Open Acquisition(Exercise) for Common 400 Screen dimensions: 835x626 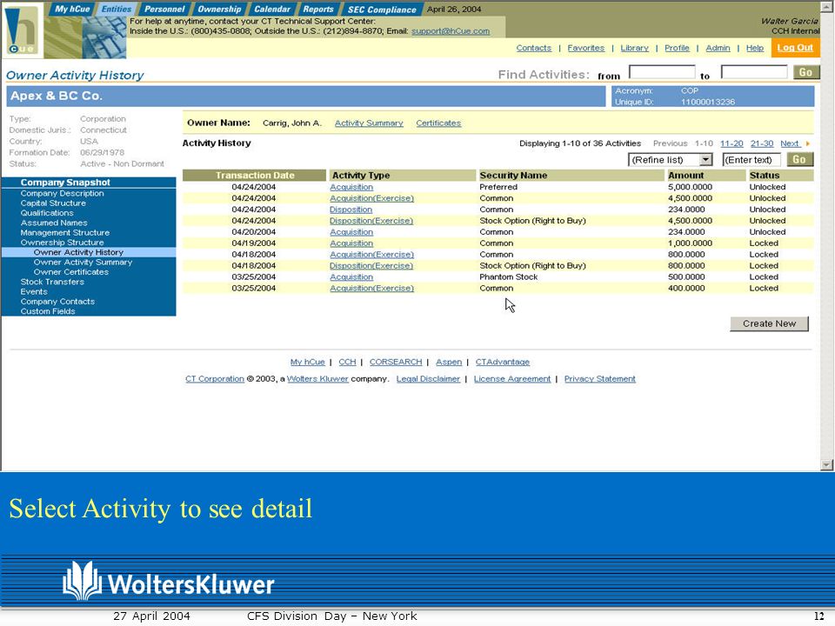pyautogui.click(x=371, y=288)
